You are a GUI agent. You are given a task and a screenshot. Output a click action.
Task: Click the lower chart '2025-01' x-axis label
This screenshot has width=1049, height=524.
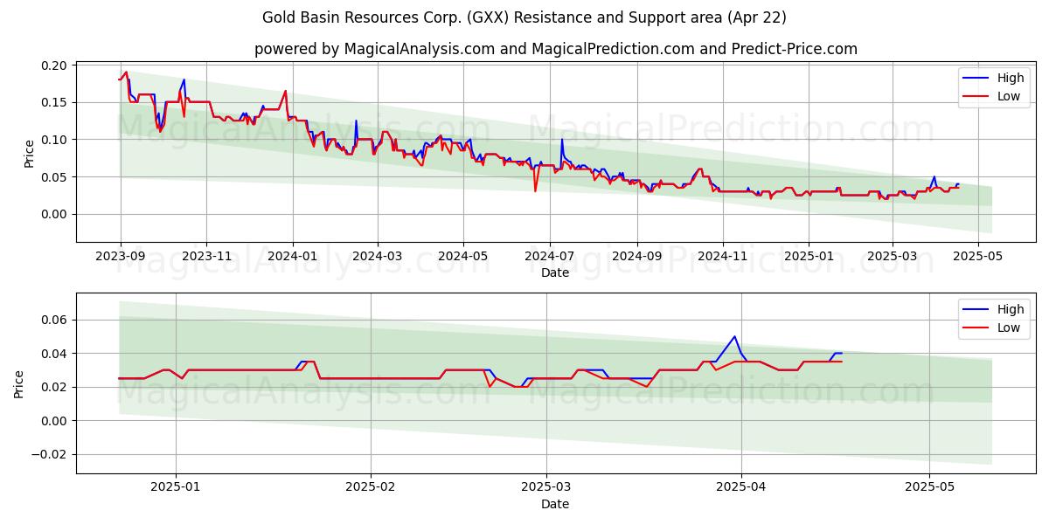[x=176, y=487]
